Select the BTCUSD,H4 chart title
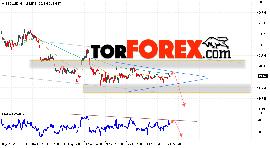This screenshot has width=270, height=148. (x=14, y=4)
